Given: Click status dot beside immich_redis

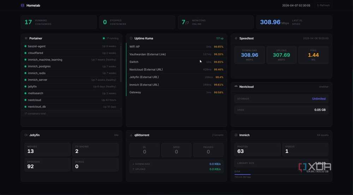Looking at the screenshot, I should tap(25, 73).
